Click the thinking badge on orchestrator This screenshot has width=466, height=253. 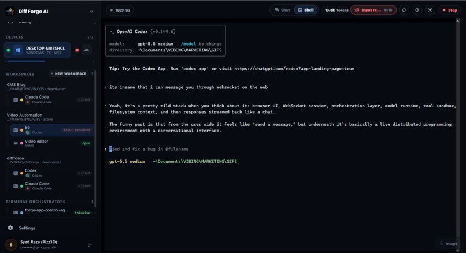(x=82, y=213)
